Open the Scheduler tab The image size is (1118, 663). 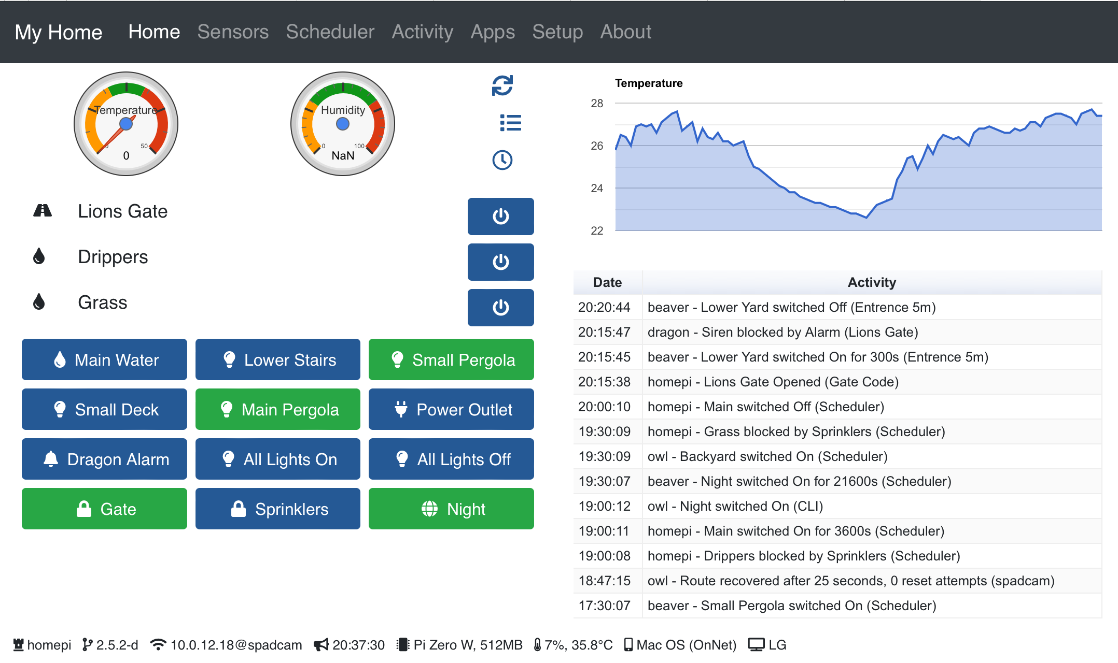330,32
